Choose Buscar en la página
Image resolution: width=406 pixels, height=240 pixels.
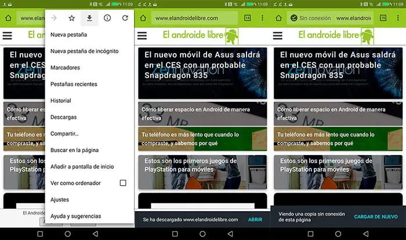point(89,150)
